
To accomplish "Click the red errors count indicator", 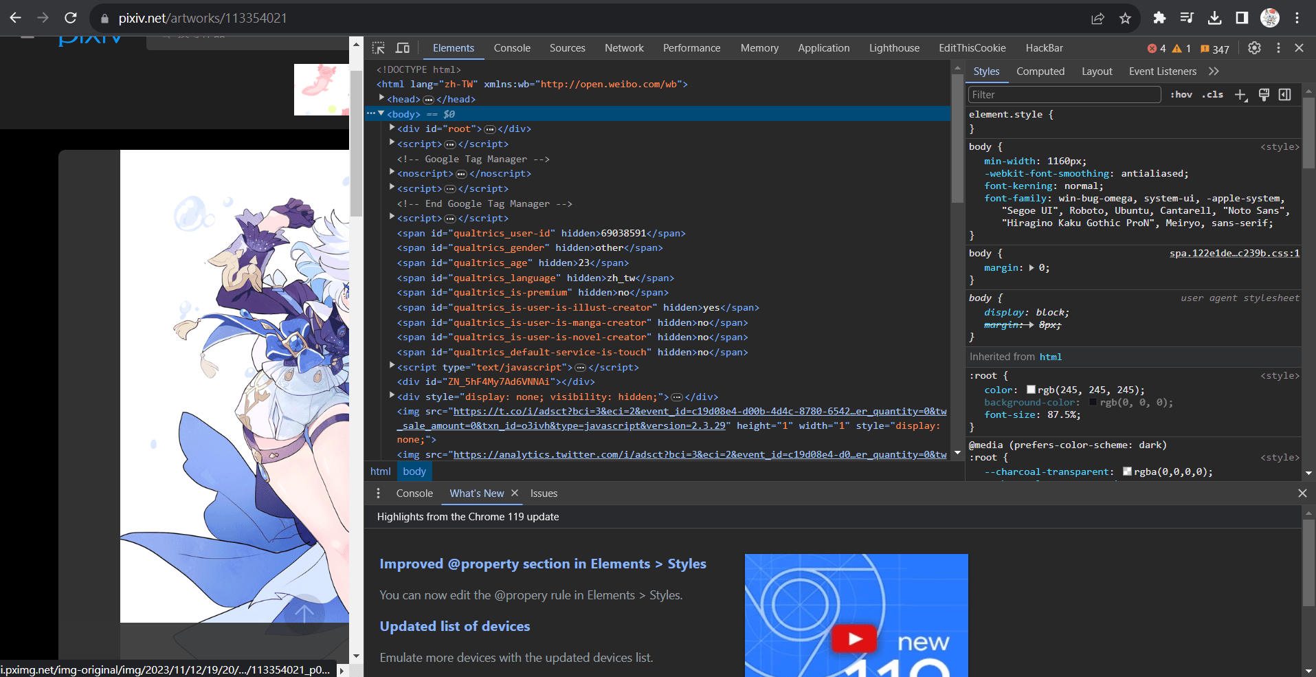I will (1157, 49).
